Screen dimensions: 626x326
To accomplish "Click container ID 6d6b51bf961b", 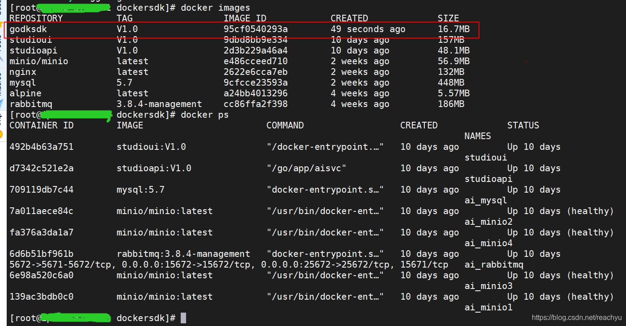I will (x=41, y=254).
